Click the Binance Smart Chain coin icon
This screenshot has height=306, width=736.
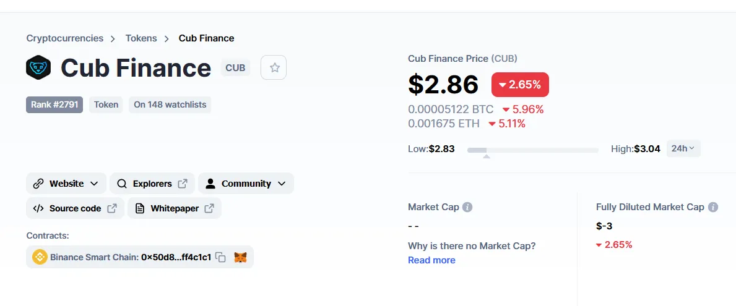click(x=40, y=257)
